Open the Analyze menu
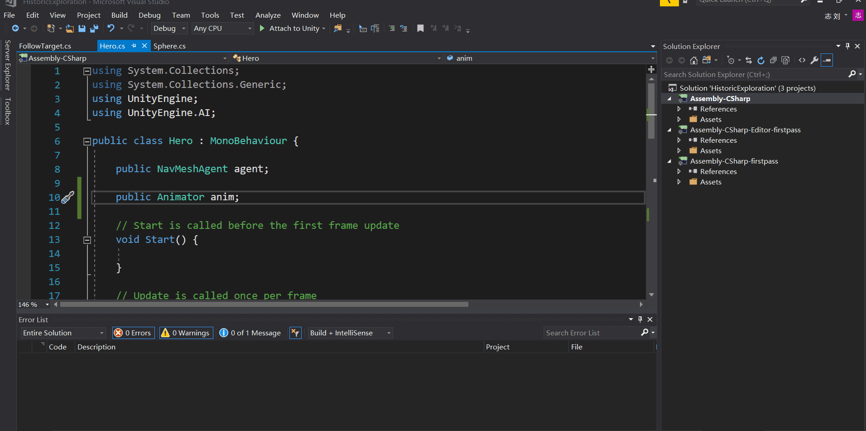The image size is (866, 431). (x=268, y=15)
